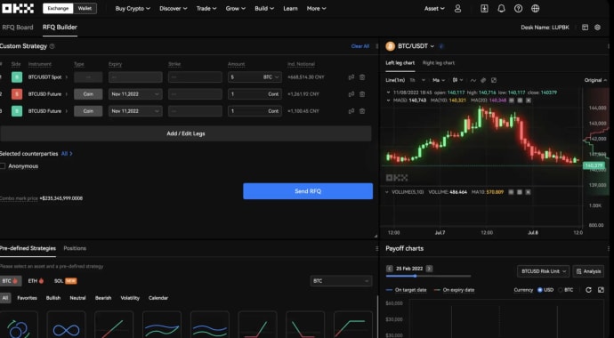
Task: Switch to Right leg chart tab
Action: tap(439, 62)
